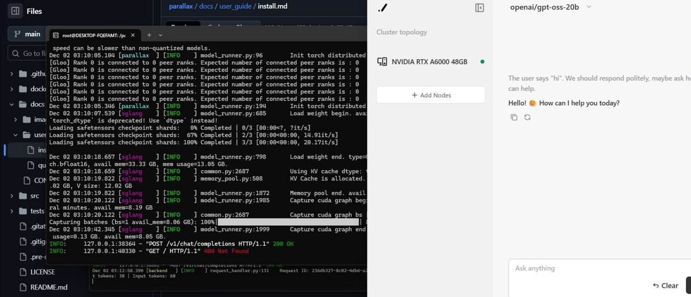Click the terminal tab's console icon

[56, 35]
